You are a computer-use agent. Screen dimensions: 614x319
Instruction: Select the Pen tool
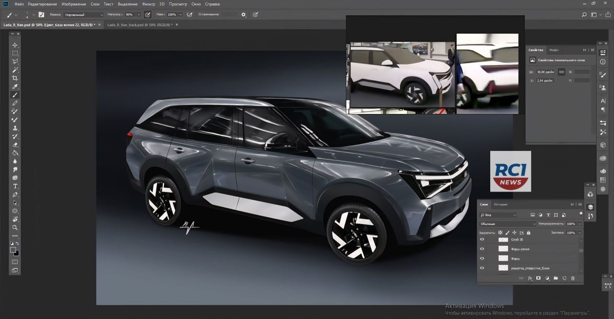point(15,194)
